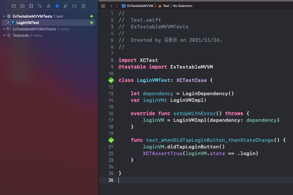
Task: Click 'XCTestCase' superclass name
Action: click(192, 80)
